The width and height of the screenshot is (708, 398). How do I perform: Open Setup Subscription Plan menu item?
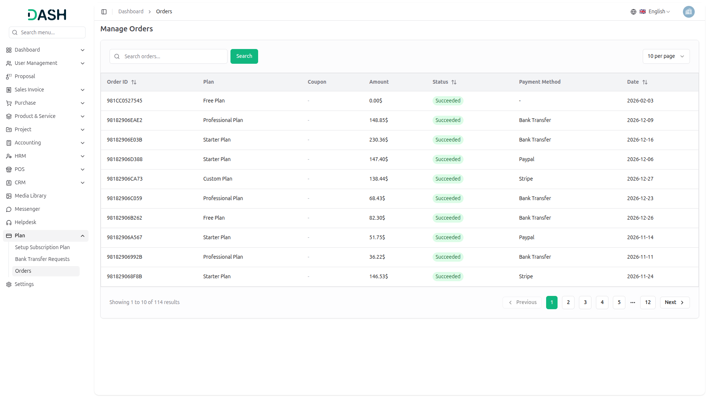[42, 247]
